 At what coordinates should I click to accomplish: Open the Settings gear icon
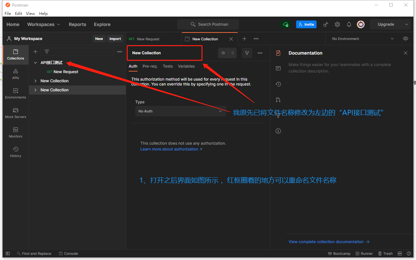tap(337, 24)
